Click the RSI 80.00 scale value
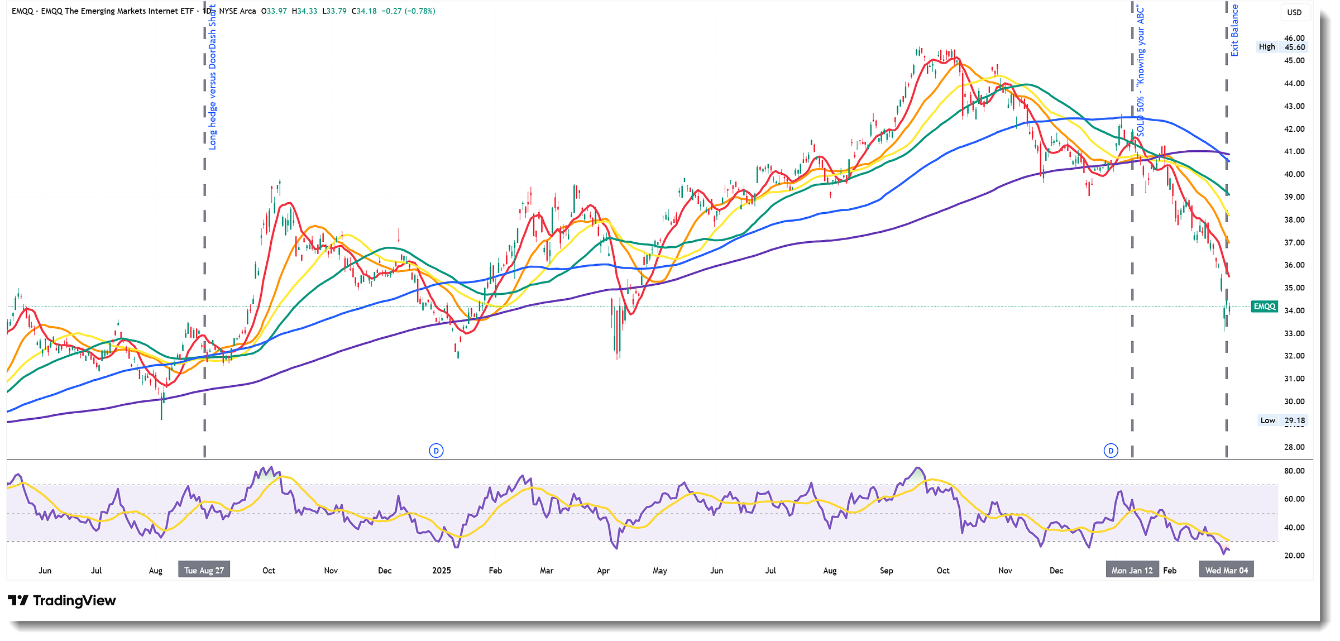Viewport: 1340px width, 641px height. pos(1294,471)
